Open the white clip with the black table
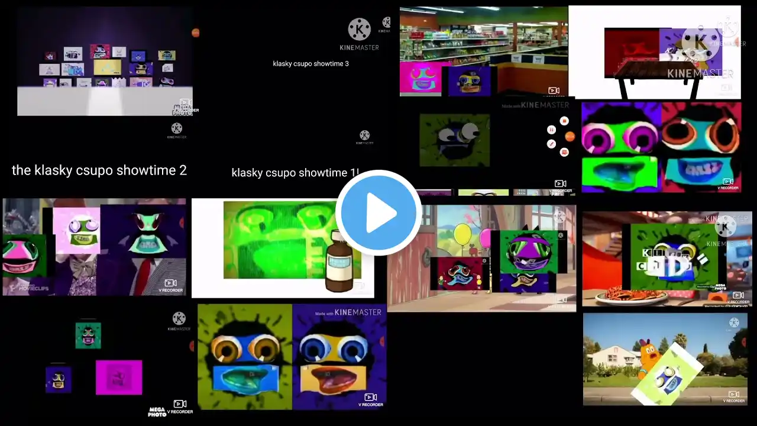The width and height of the screenshot is (757, 426). click(x=655, y=53)
